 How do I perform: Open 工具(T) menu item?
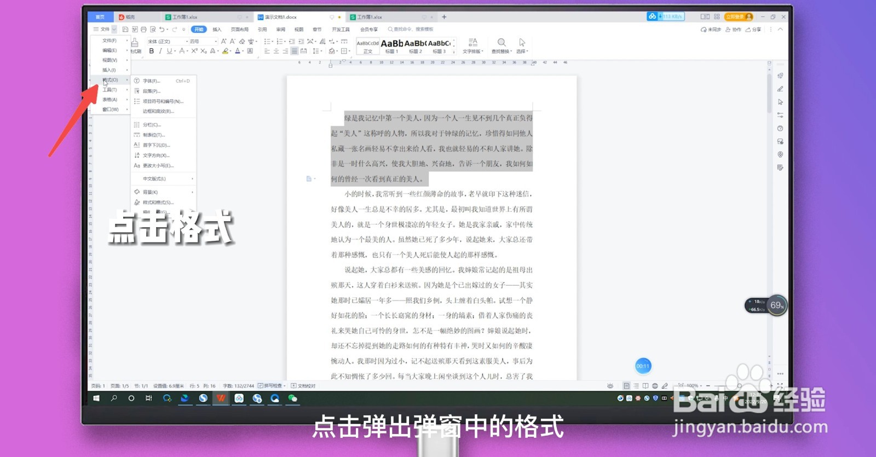click(x=110, y=90)
